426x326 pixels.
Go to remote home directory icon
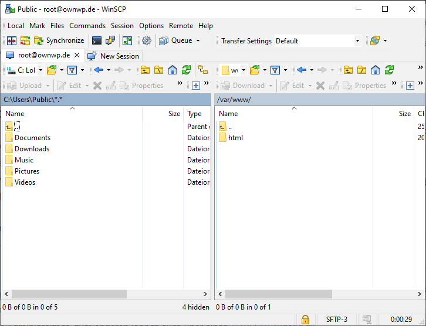coord(376,70)
